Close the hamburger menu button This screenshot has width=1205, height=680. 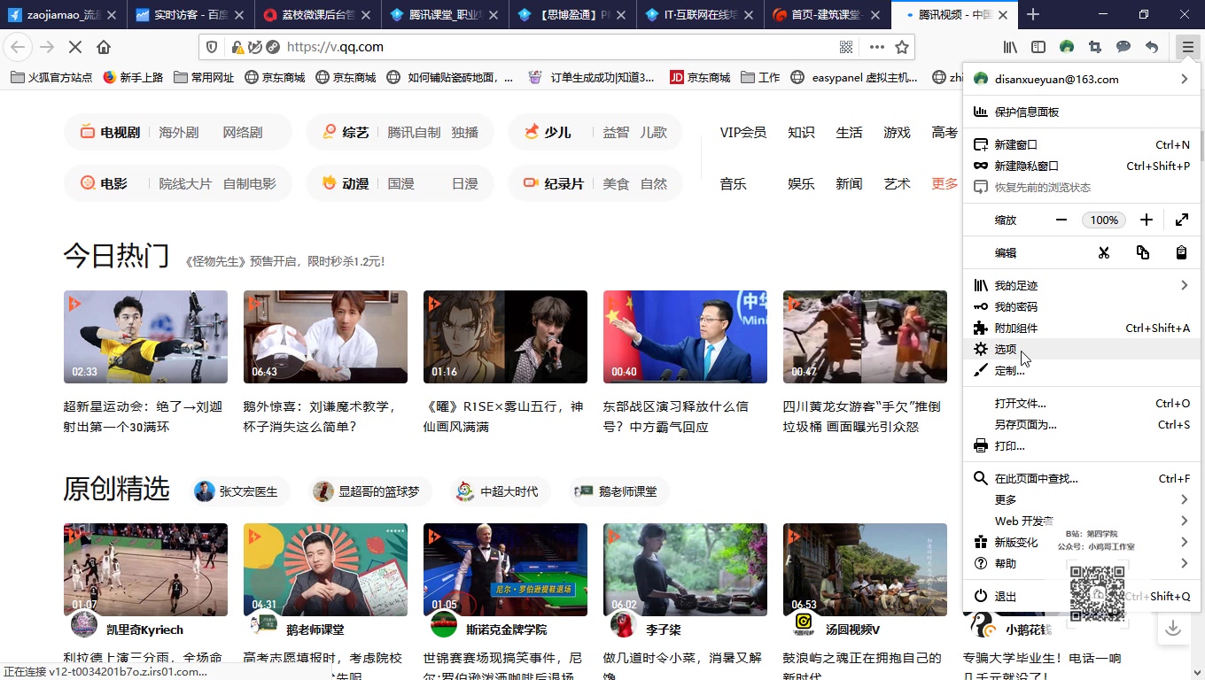1187,47
